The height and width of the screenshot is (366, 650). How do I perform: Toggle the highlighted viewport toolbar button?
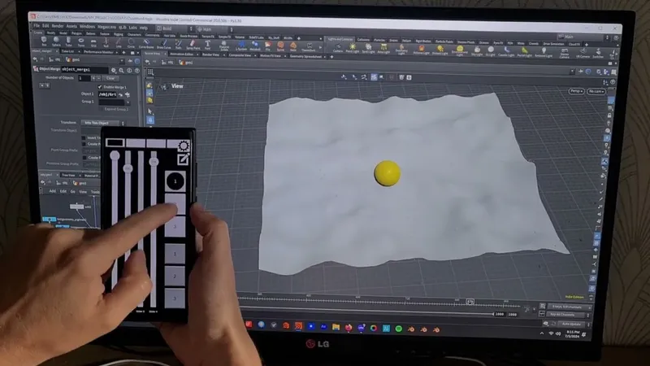[374, 77]
